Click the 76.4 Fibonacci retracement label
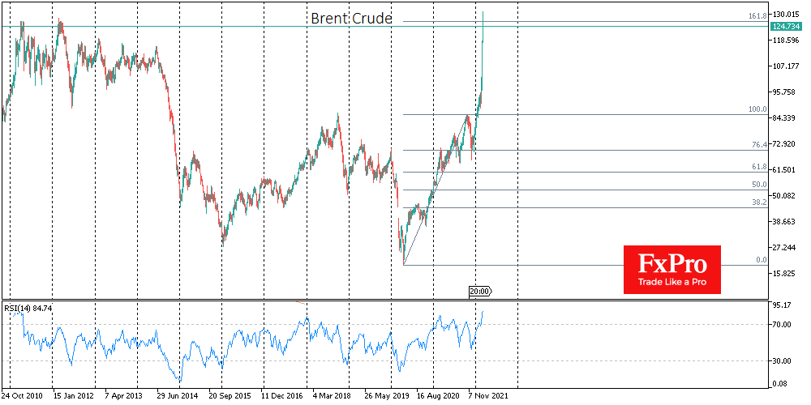The width and height of the screenshot is (811, 405). pyautogui.click(x=757, y=145)
